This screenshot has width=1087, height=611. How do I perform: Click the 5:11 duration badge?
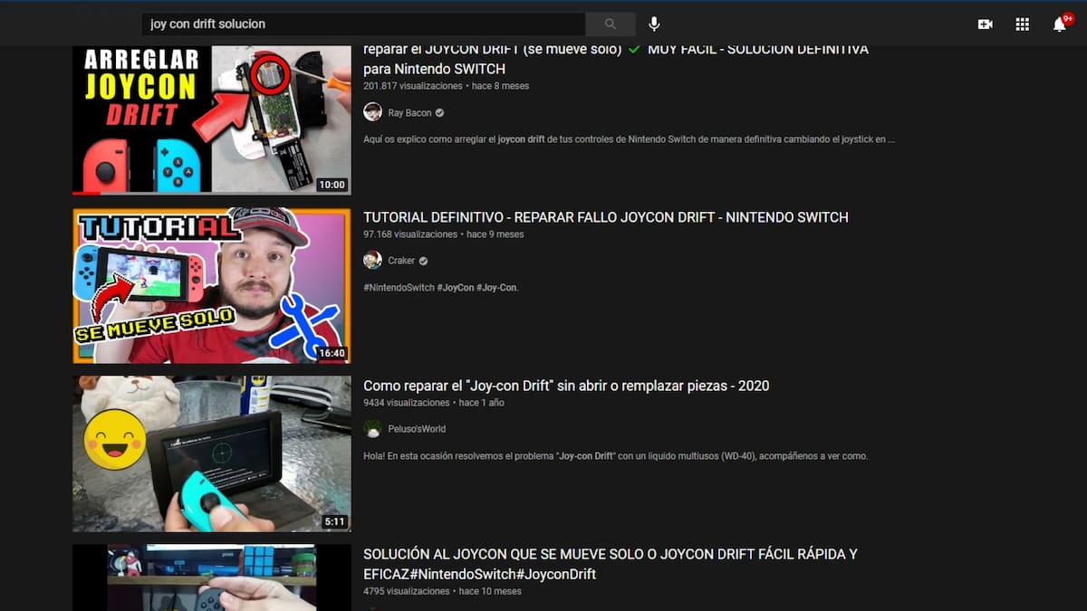pyautogui.click(x=334, y=521)
